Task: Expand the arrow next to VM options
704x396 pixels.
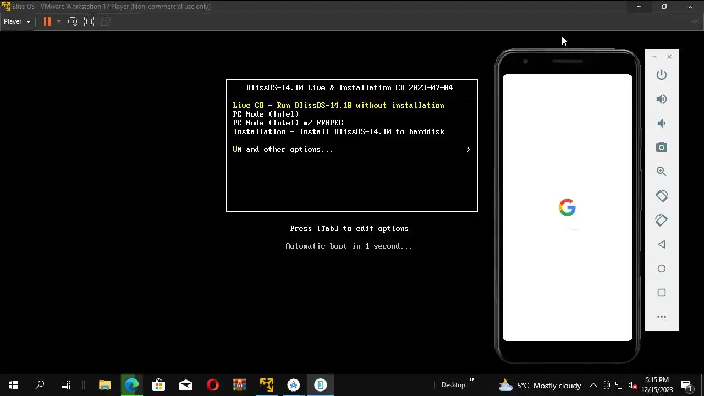Action: [x=468, y=149]
